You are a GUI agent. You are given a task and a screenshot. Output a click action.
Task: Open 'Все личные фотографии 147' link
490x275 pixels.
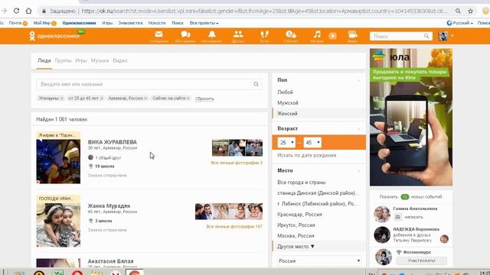point(234,227)
